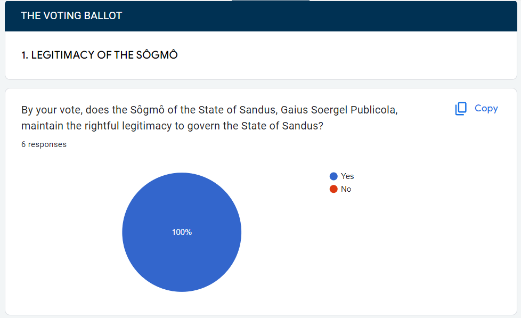This screenshot has height=318, width=521.
Task: Click "By your vote" question opening
Action: pyautogui.click(x=47, y=110)
